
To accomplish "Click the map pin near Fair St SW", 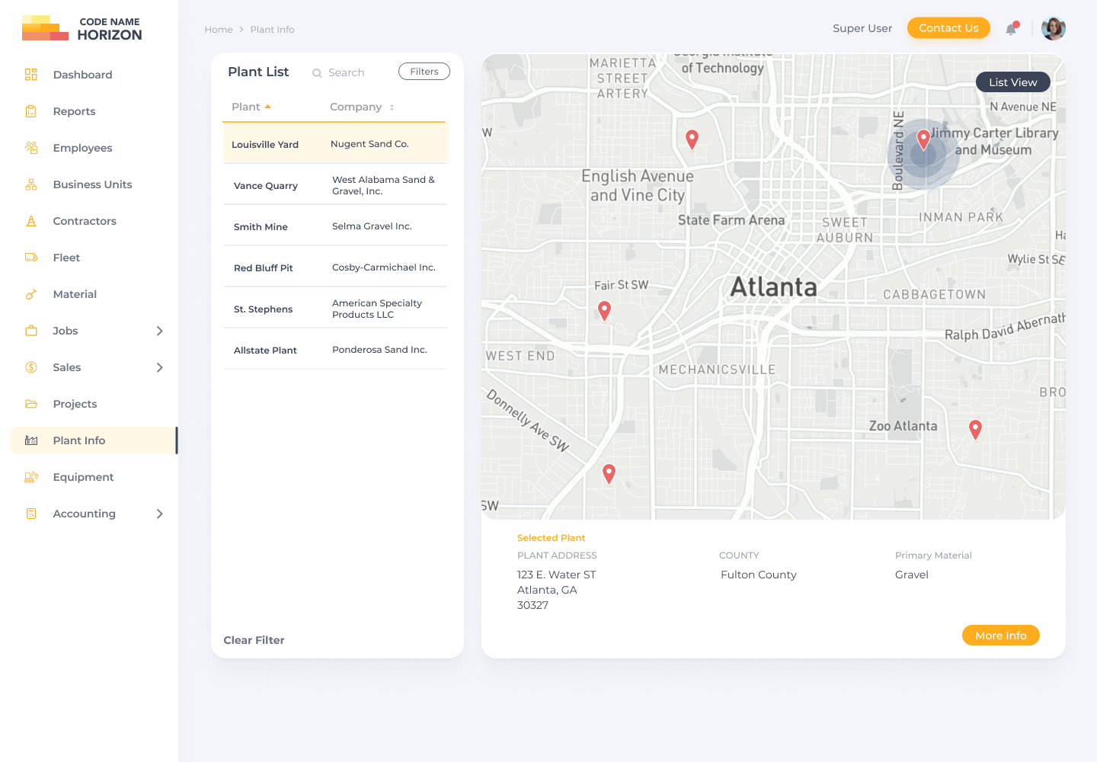I will tap(604, 309).
